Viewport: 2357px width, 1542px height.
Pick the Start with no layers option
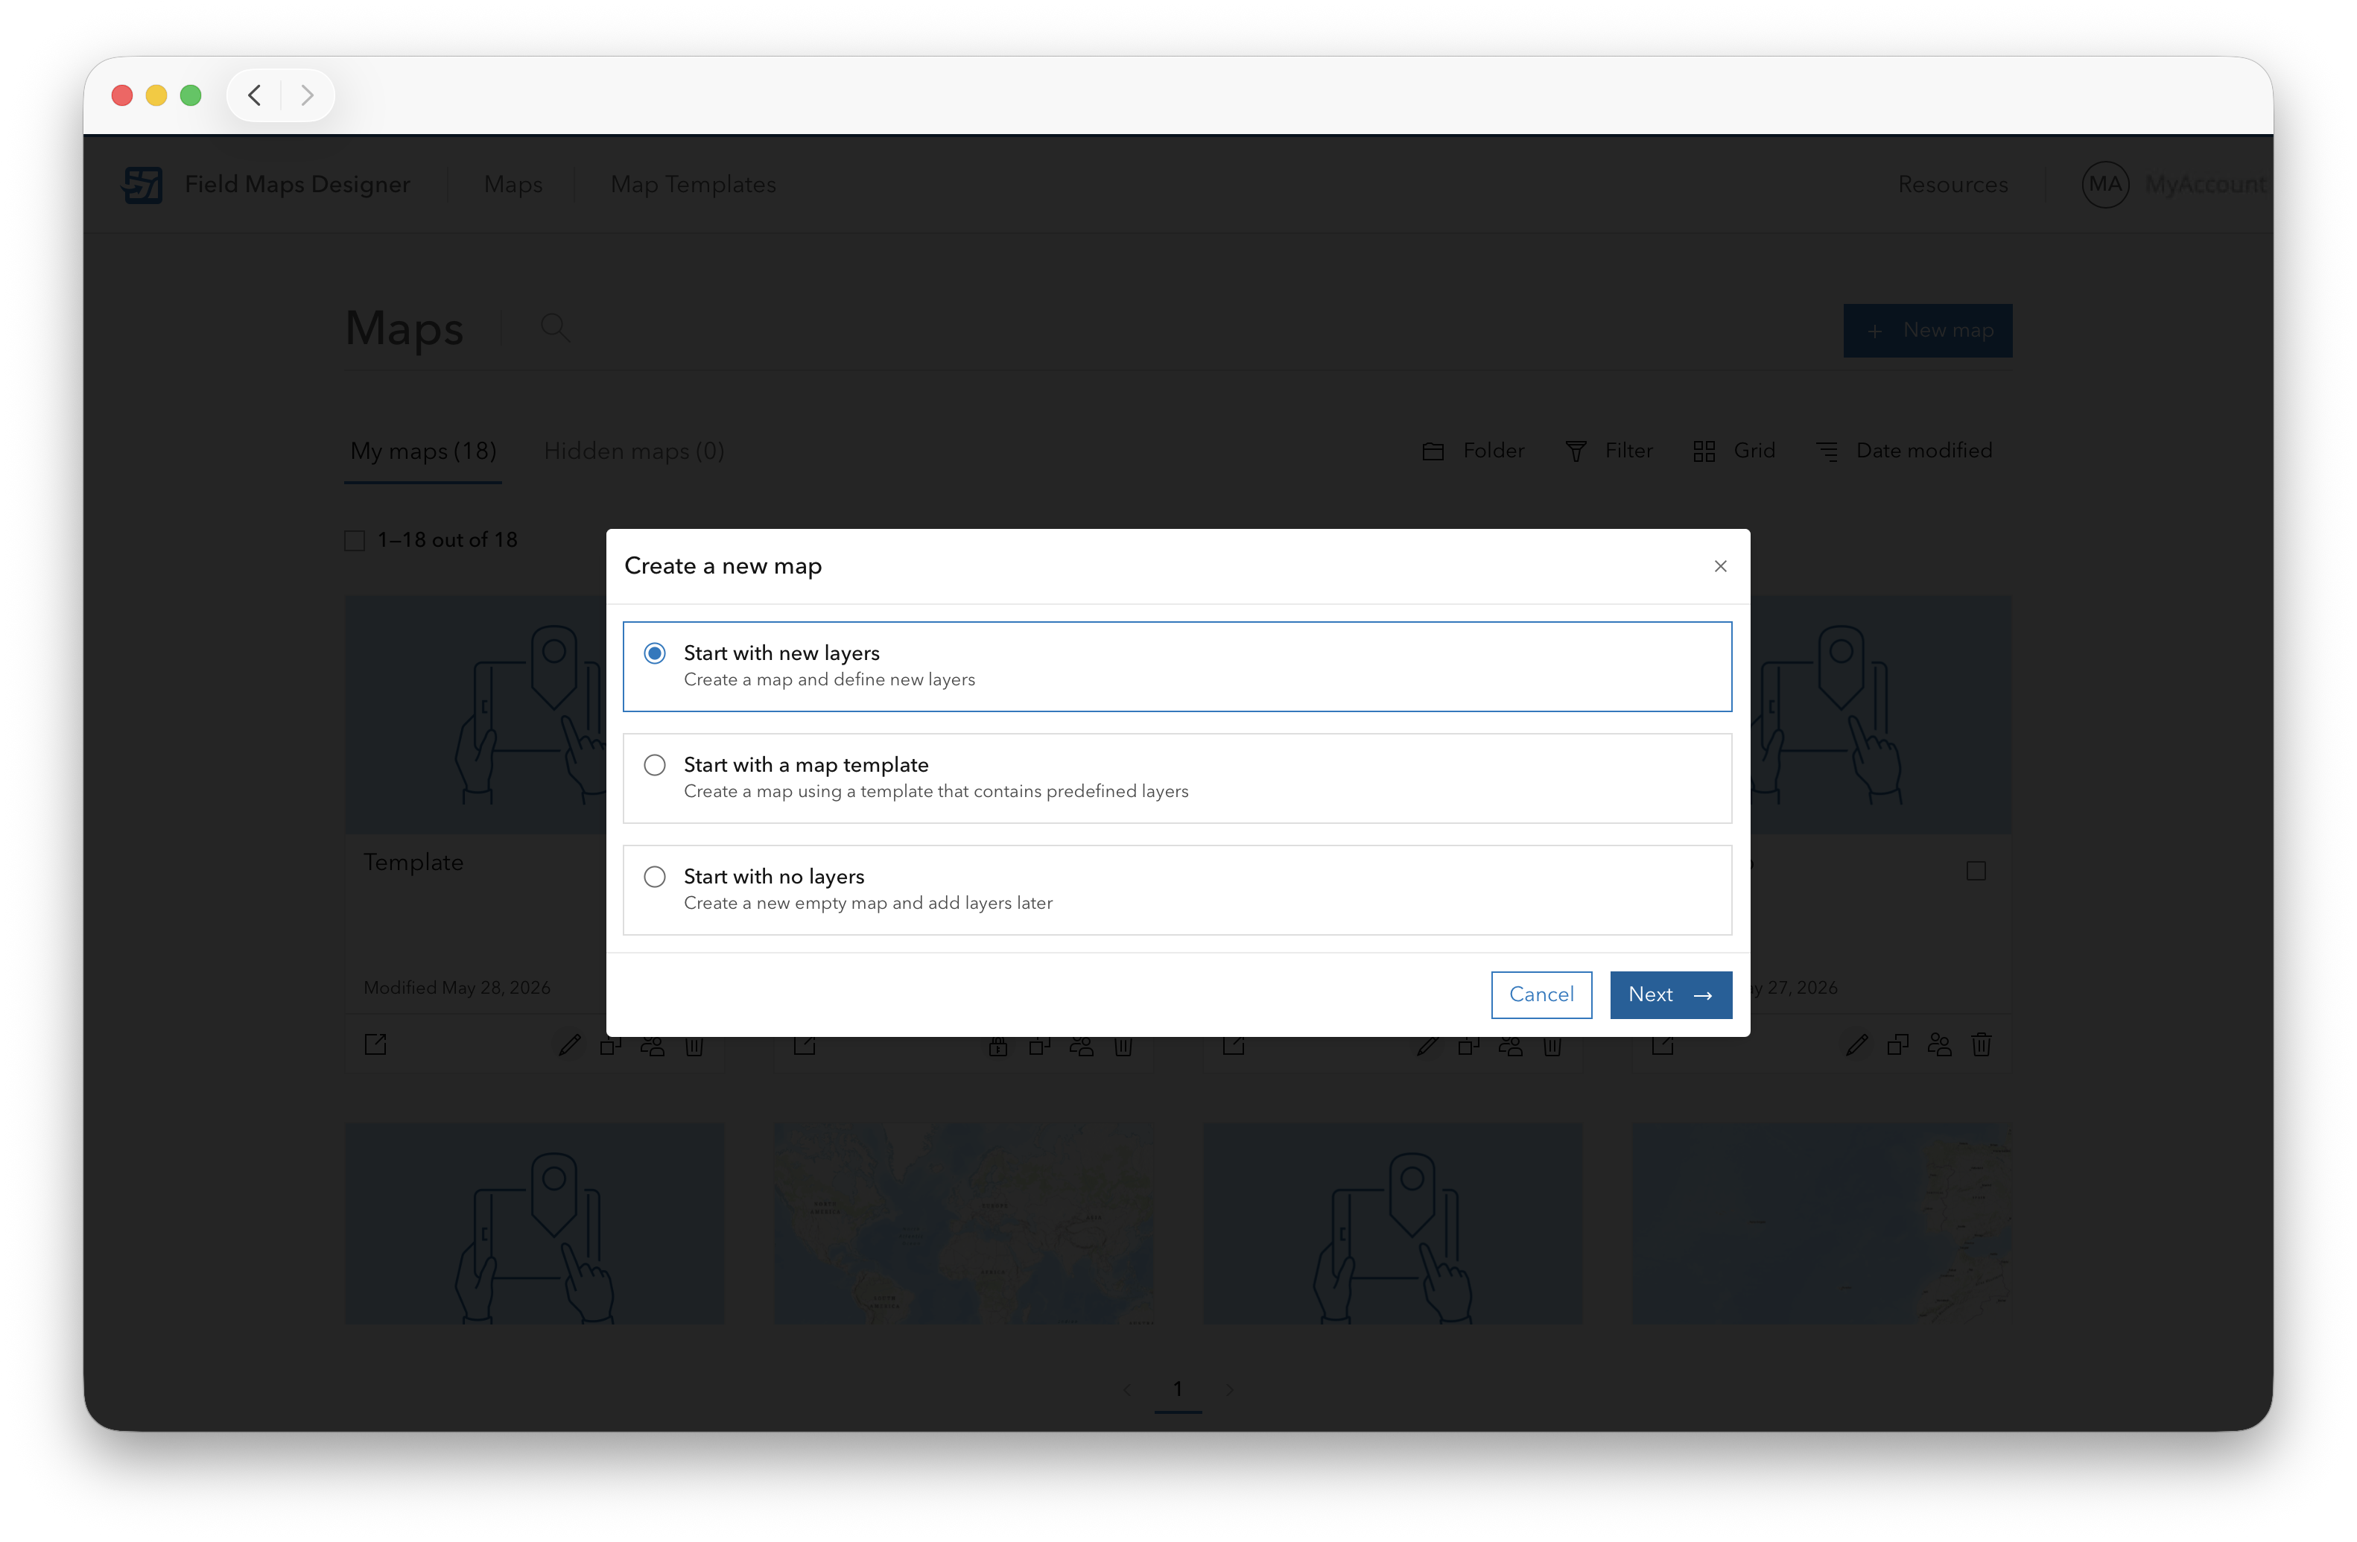point(1176,889)
